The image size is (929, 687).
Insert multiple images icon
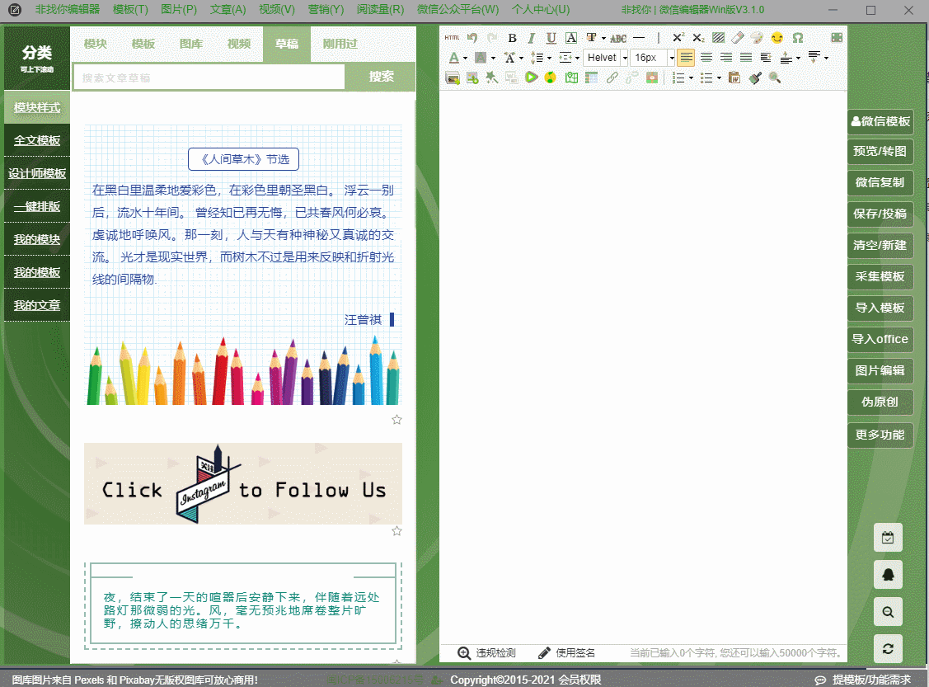point(453,78)
